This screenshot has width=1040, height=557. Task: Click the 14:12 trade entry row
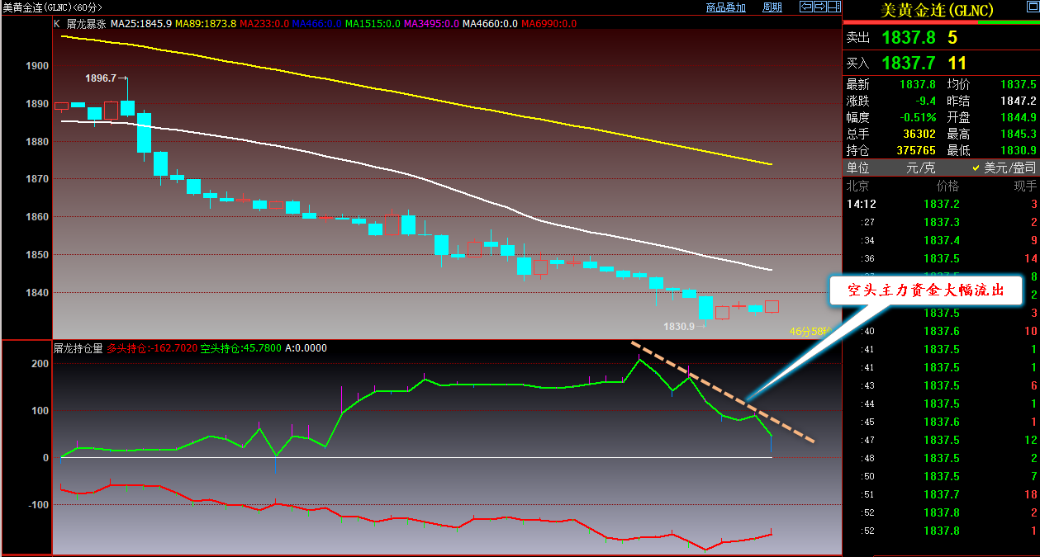click(940, 204)
